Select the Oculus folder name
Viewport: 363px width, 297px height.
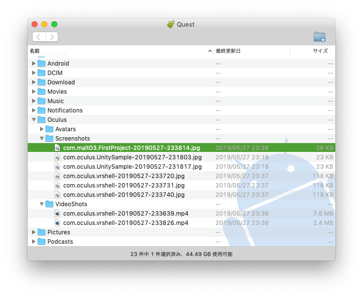coord(57,119)
